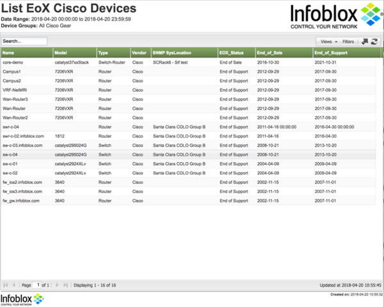Select the Wan-Router2 device name
This screenshot has height=307, width=384.
pos(15,118)
